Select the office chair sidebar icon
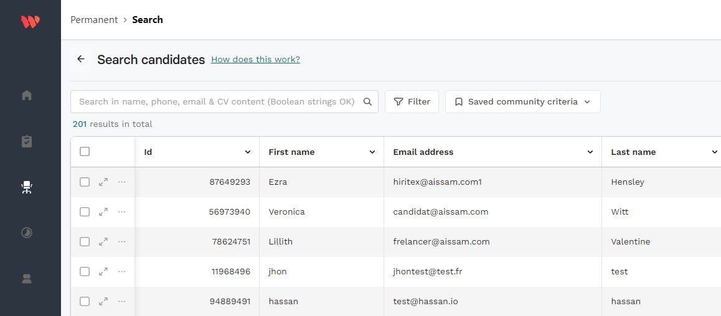721x316 pixels. [27, 187]
